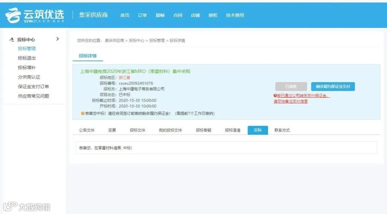The height and width of the screenshot is (214, 387).
Task: Switch to 招标文件 tab
Action: 138,130
